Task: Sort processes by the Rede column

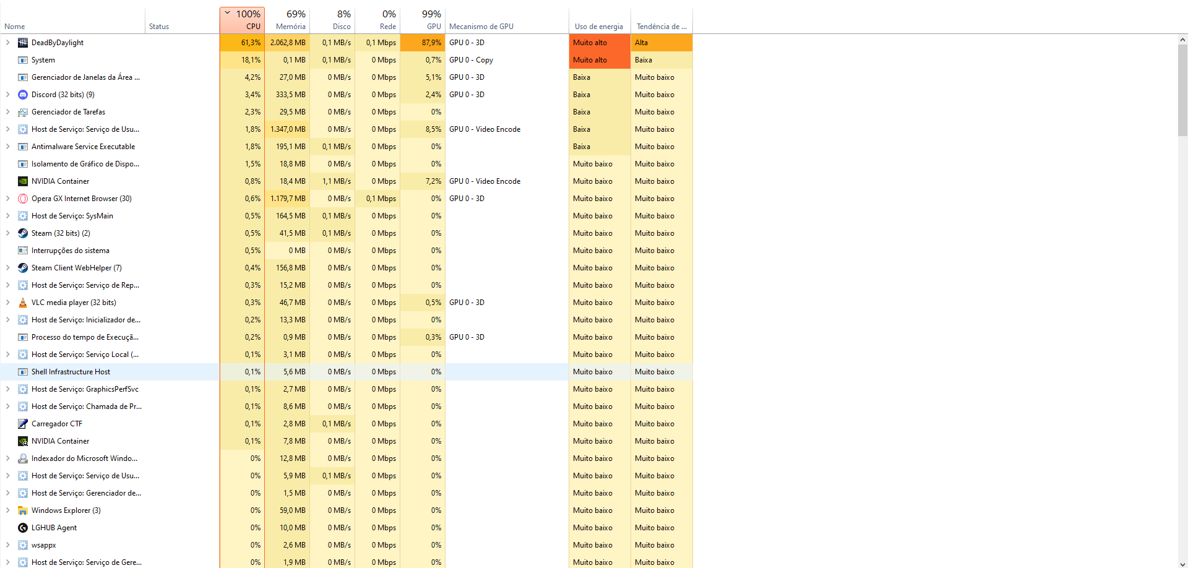Action: 377,20
